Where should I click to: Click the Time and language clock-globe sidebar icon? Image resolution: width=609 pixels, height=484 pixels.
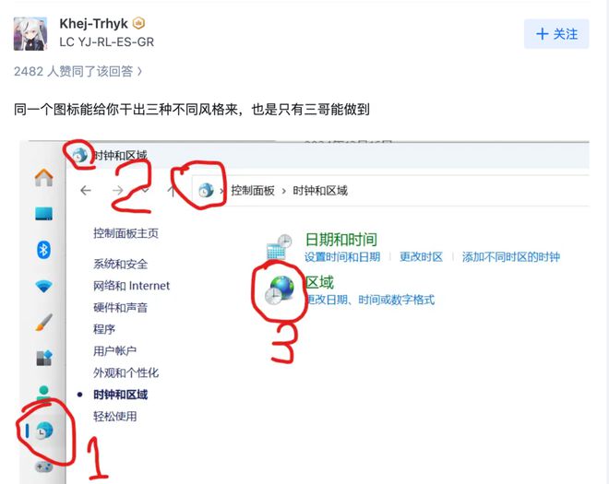tap(43, 431)
